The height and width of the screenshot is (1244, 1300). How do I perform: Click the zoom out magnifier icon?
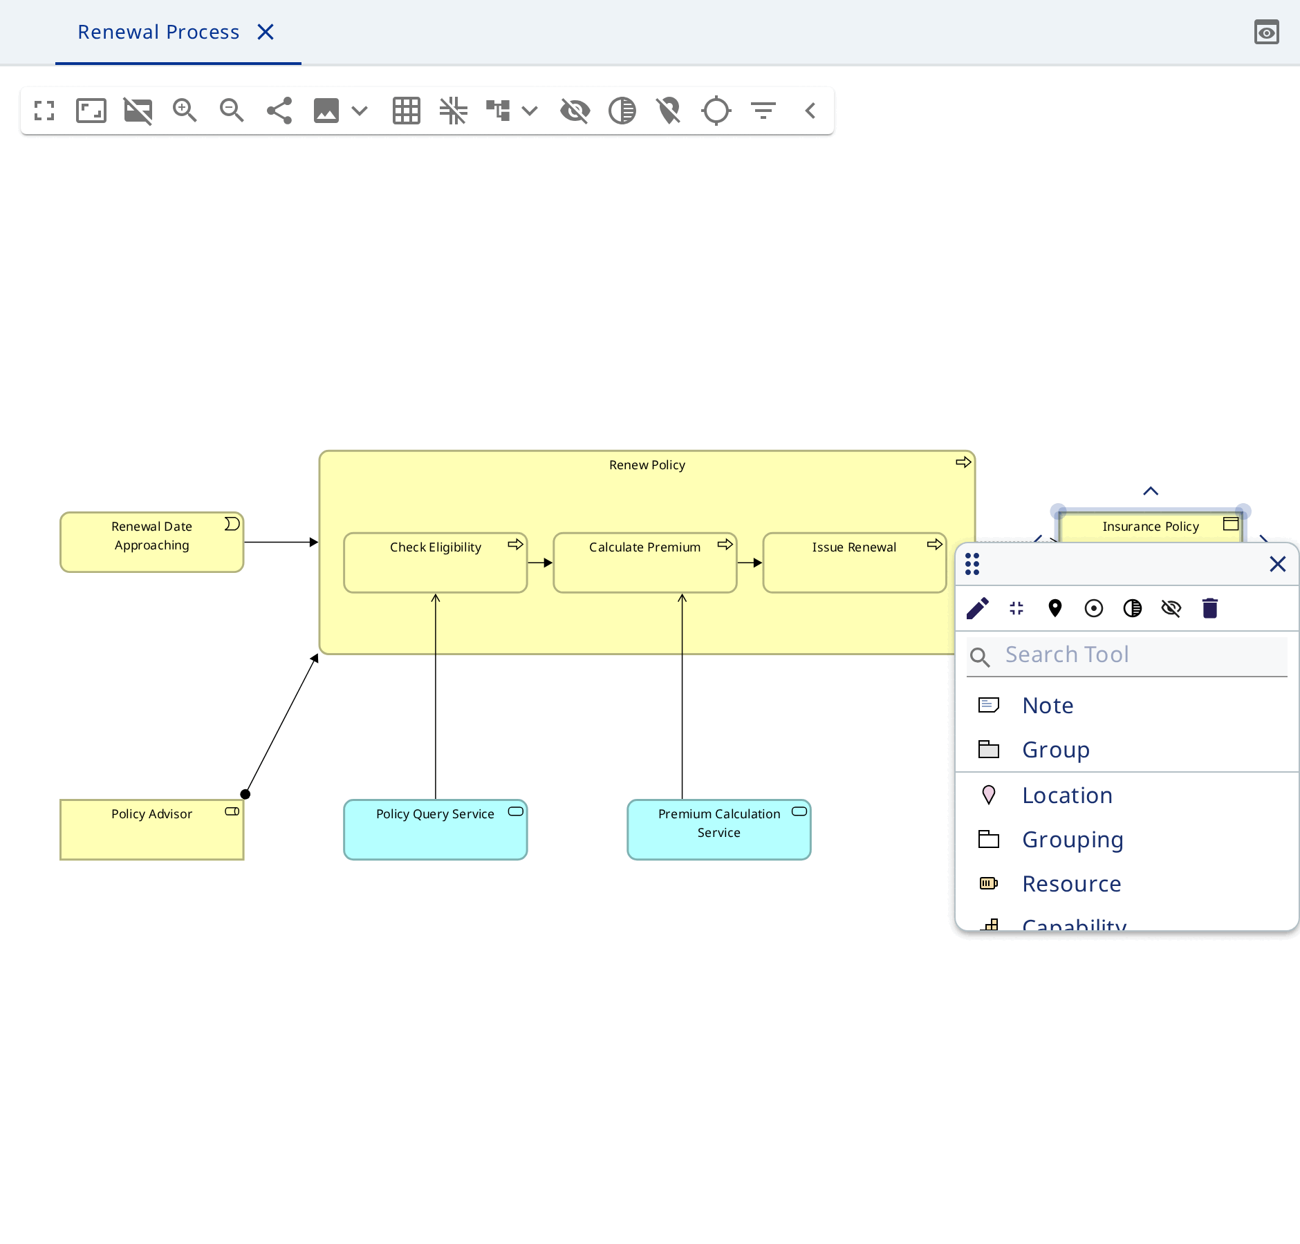232,111
